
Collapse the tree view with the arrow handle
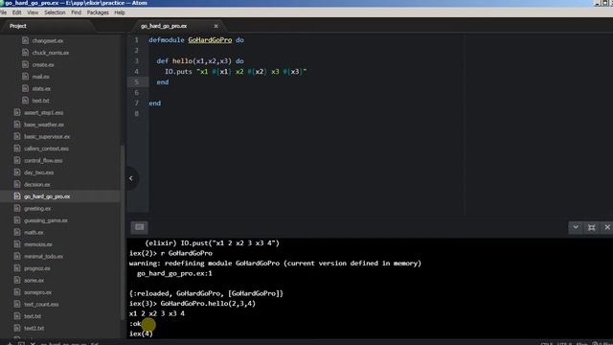pos(131,178)
